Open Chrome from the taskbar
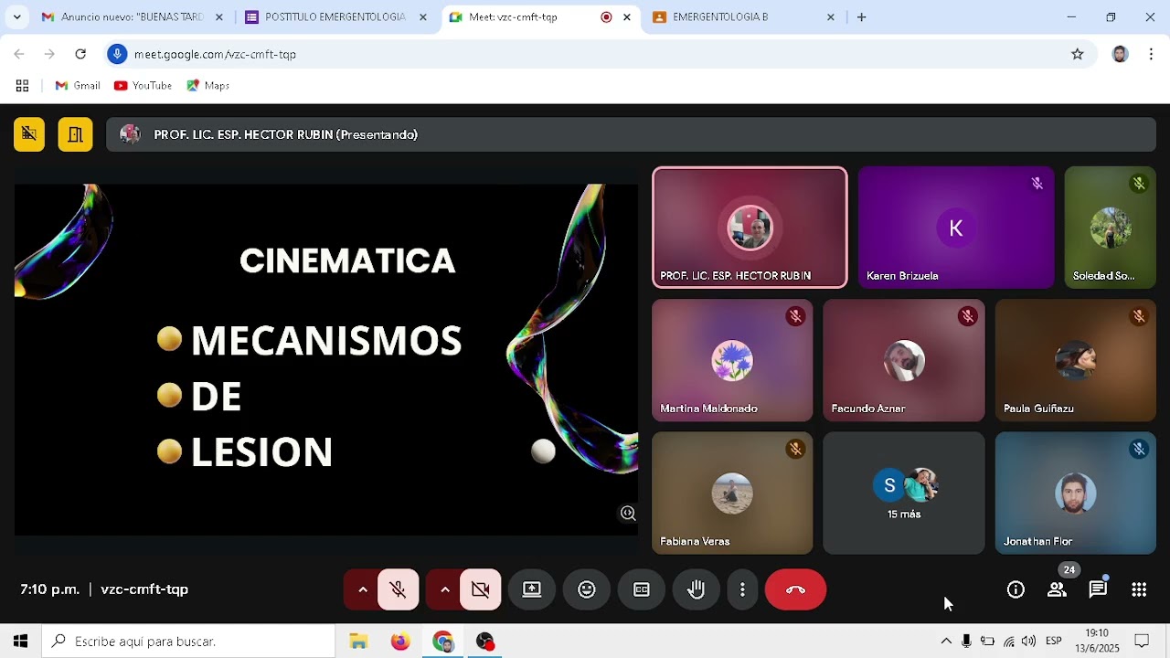This screenshot has height=658, width=1170. (442, 642)
